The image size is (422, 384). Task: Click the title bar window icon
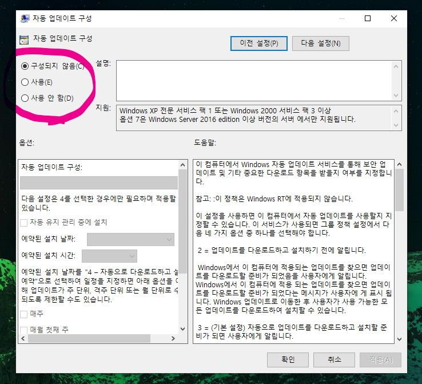click(x=25, y=18)
